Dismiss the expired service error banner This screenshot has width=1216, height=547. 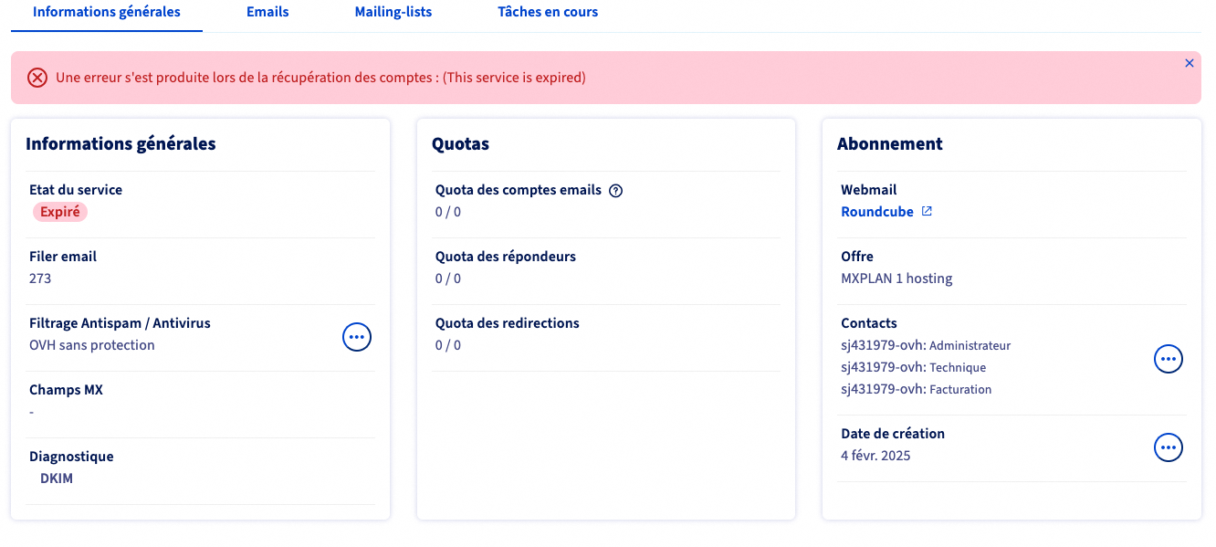1189,63
